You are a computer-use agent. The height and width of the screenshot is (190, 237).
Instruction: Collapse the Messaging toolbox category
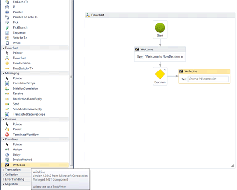pyautogui.click(x=3, y=73)
